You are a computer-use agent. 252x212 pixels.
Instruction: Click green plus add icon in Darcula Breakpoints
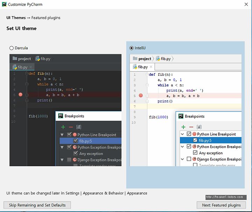(x=63, y=127)
